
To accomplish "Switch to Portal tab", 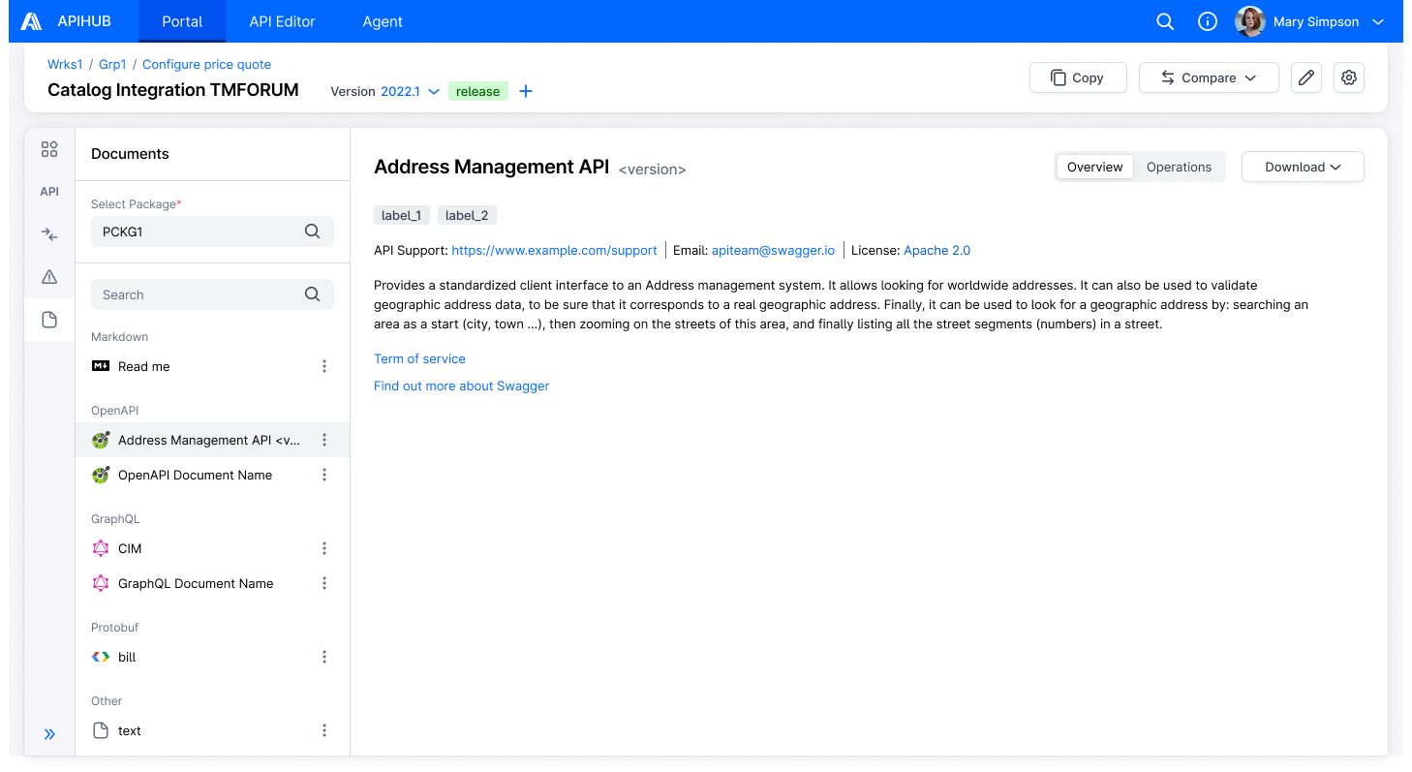I will [182, 21].
